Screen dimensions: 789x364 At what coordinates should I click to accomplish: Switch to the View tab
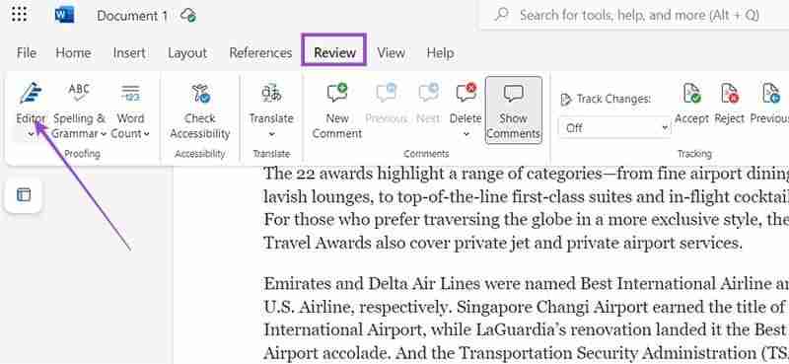click(391, 53)
